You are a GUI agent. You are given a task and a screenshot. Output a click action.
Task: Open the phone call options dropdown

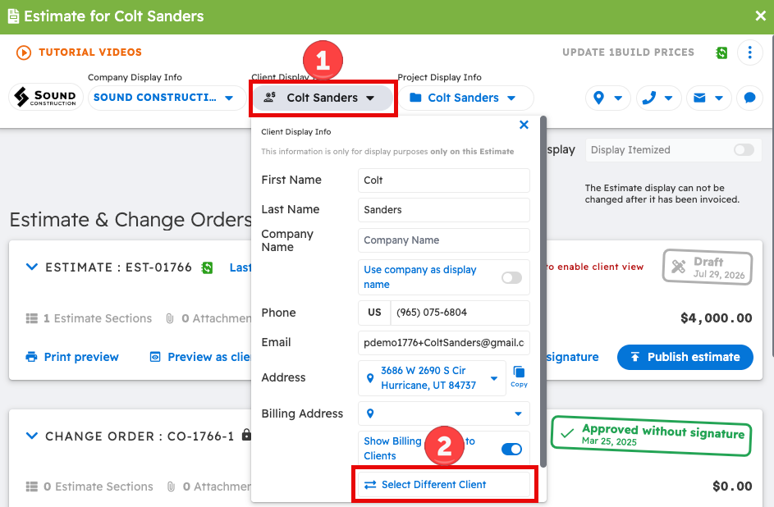(659, 98)
